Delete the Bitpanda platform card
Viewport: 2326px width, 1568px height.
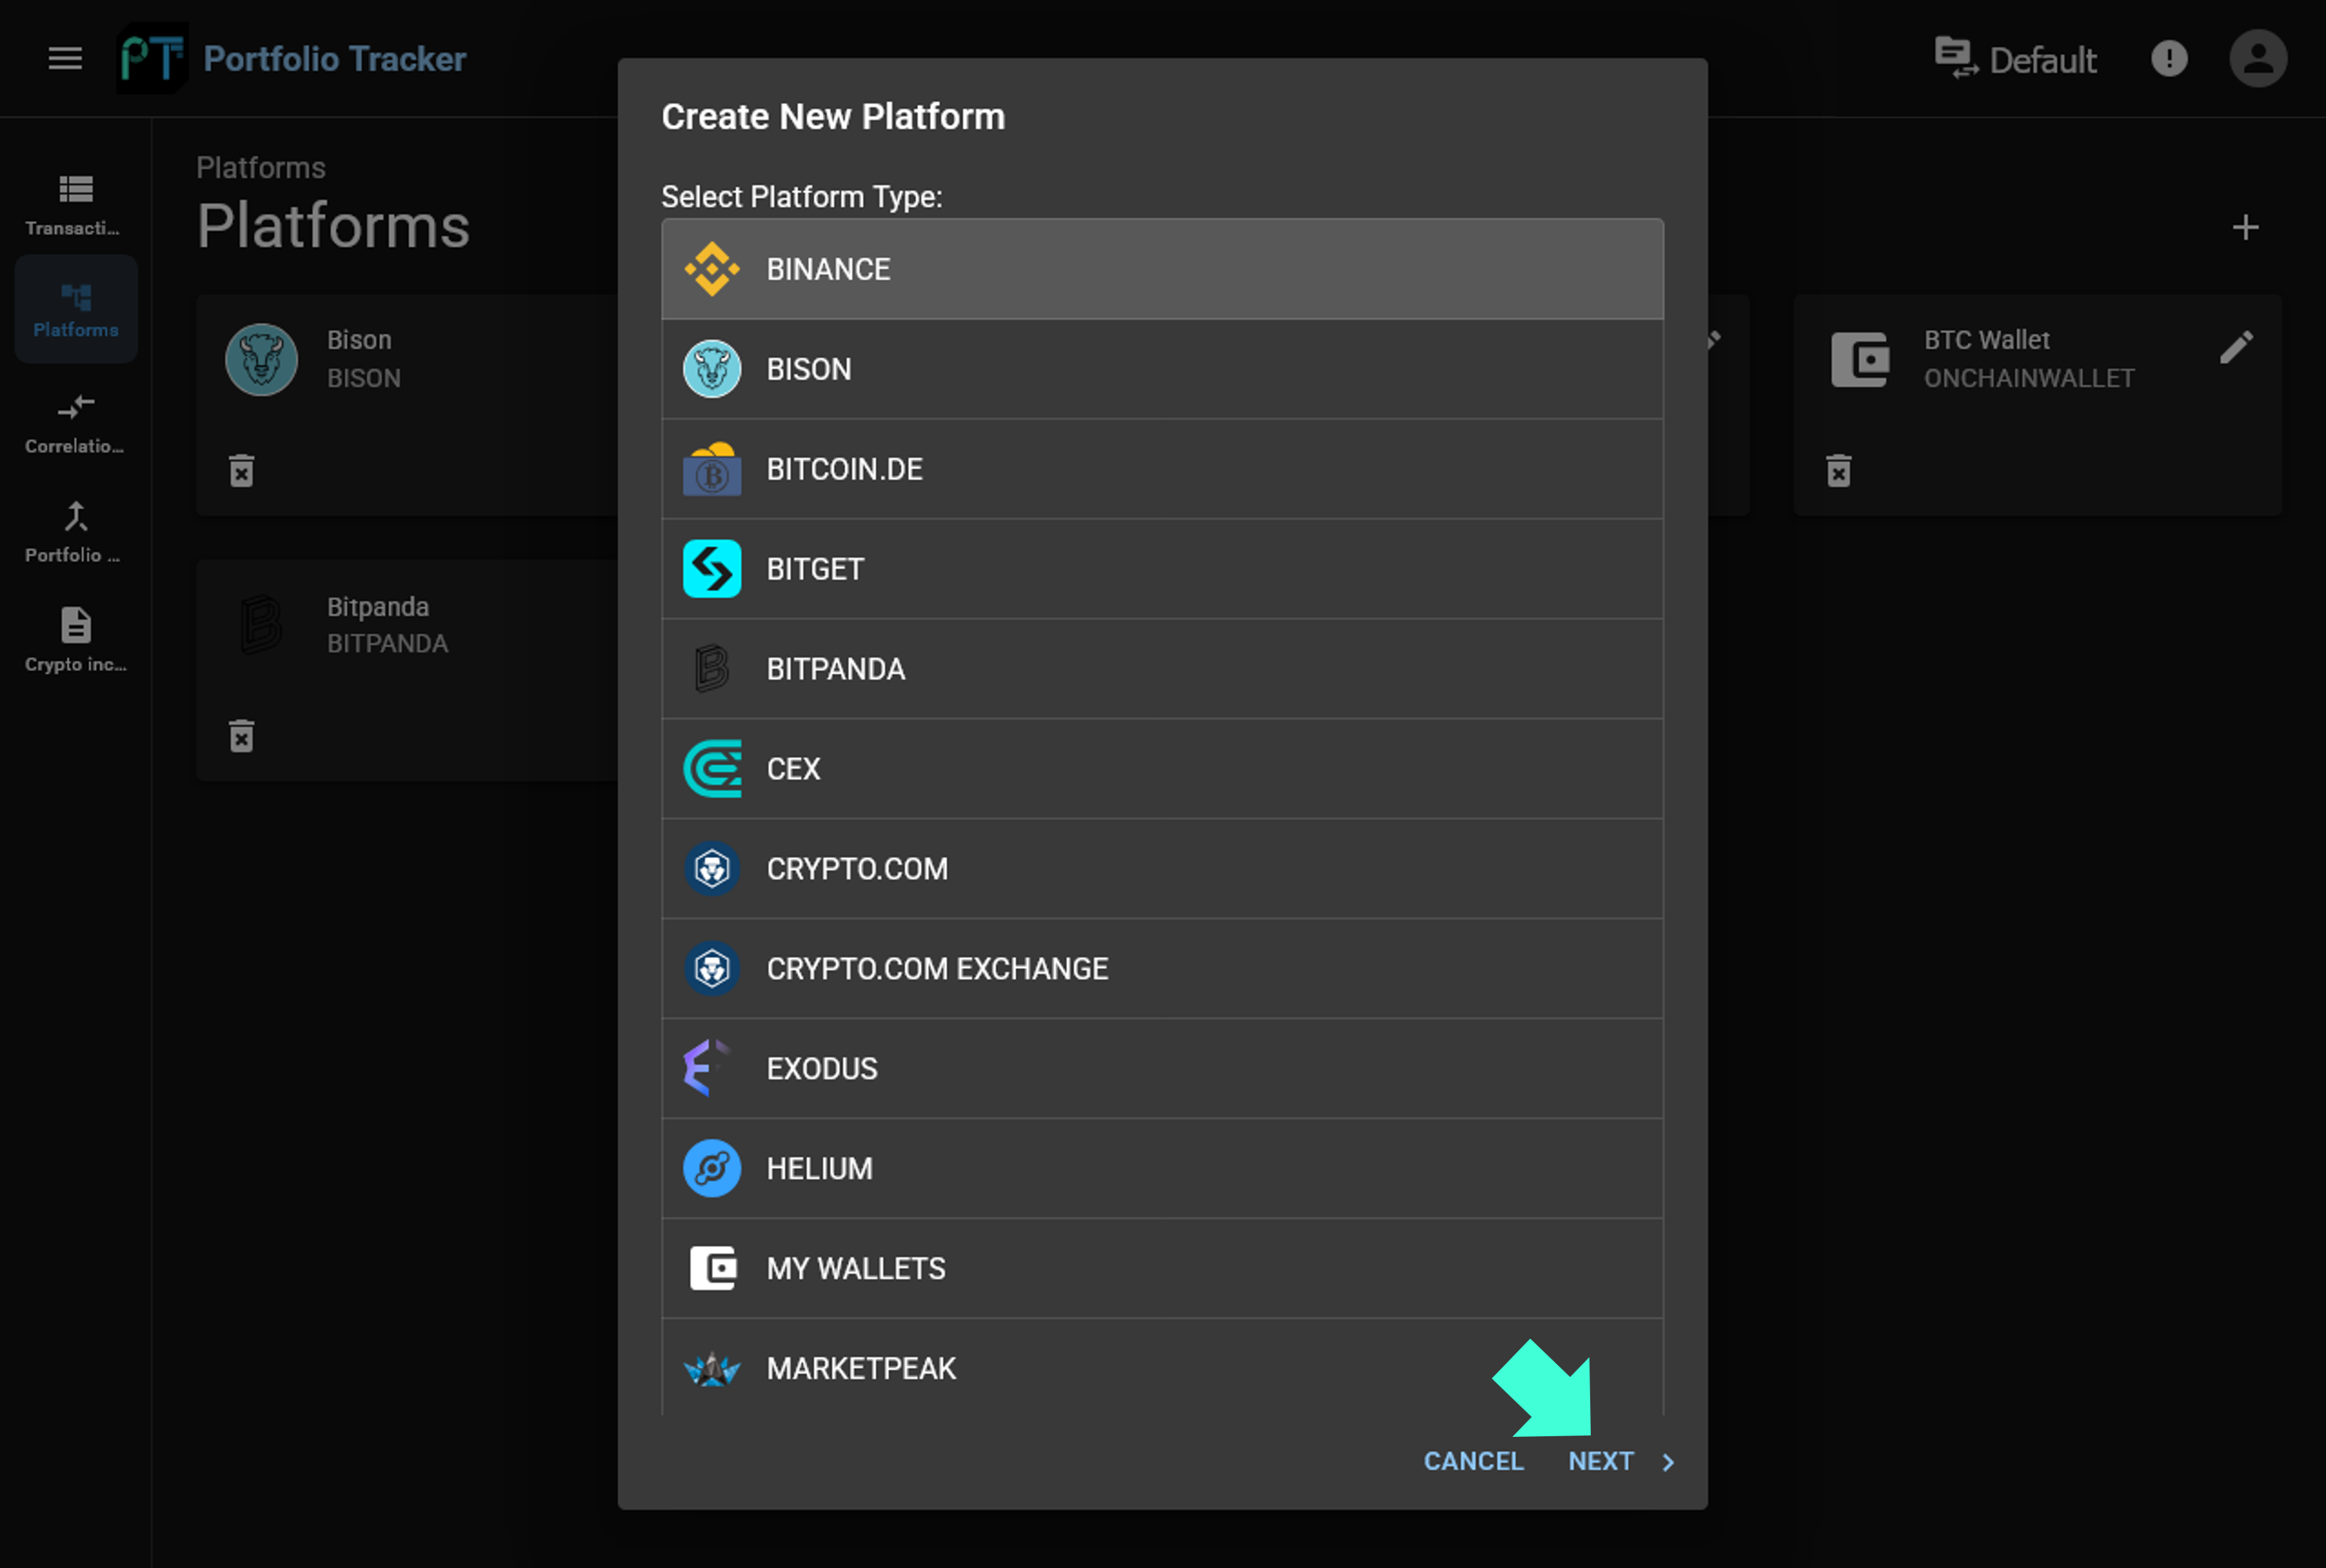tap(241, 735)
